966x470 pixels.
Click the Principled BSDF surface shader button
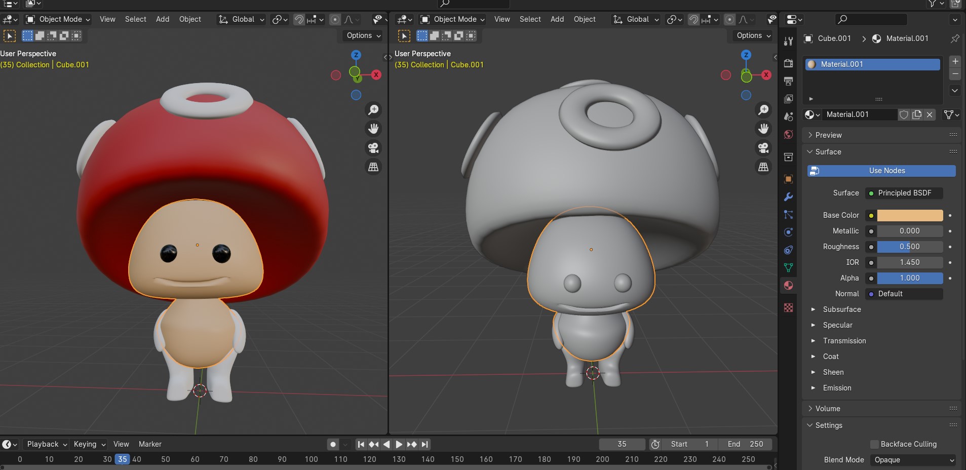click(x=904, y=193)
